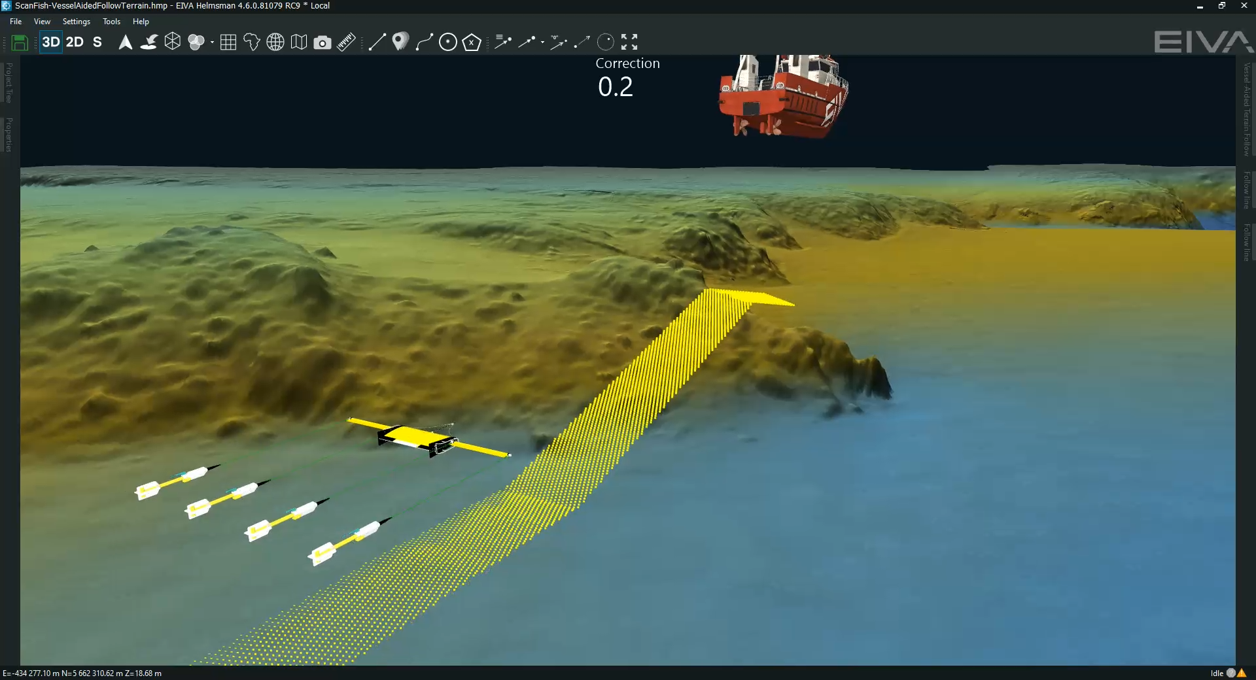The image size is (1256, 680).
Task: Choose the pentagon polygon area tool
Action: click(x=472, y=43)
